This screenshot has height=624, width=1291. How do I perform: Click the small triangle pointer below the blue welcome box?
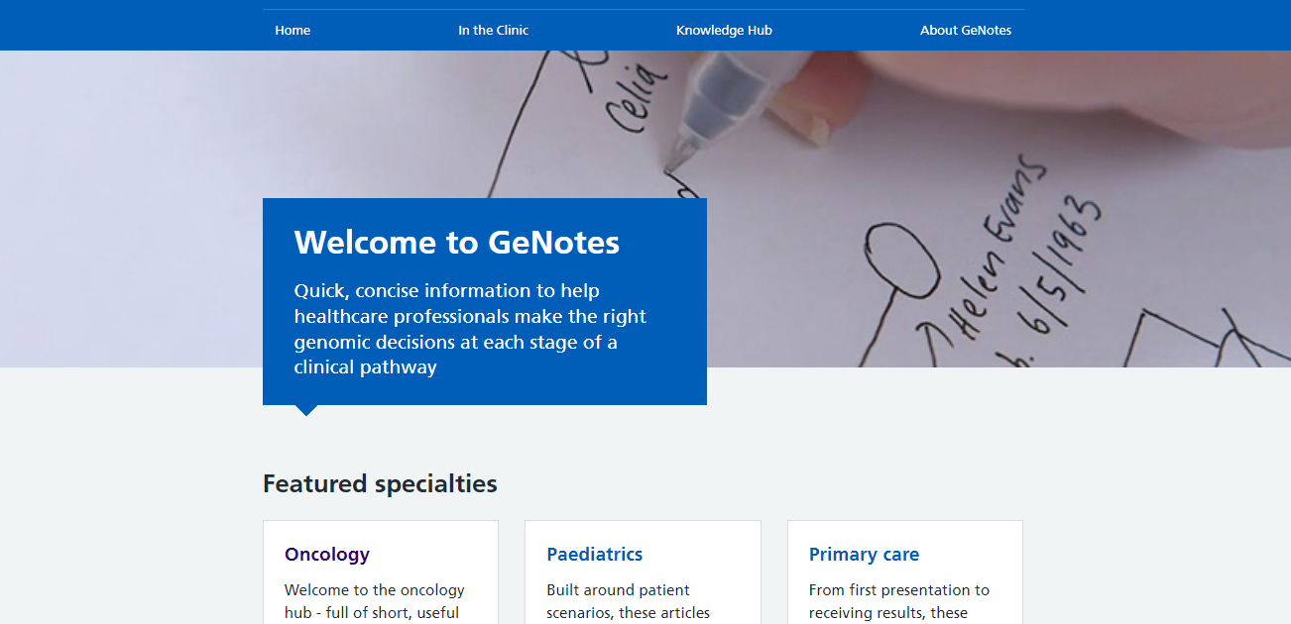click(x=306, y=410)
